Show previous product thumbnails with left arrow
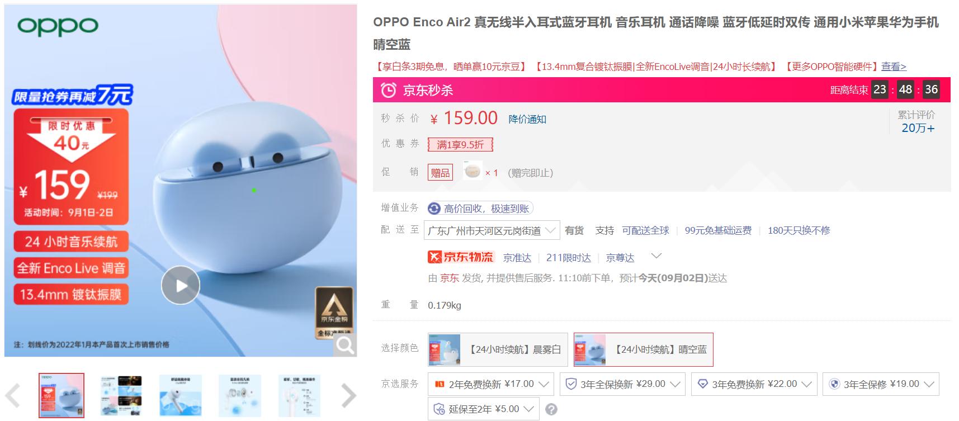The image size is (959, 421). coord(12,396)
